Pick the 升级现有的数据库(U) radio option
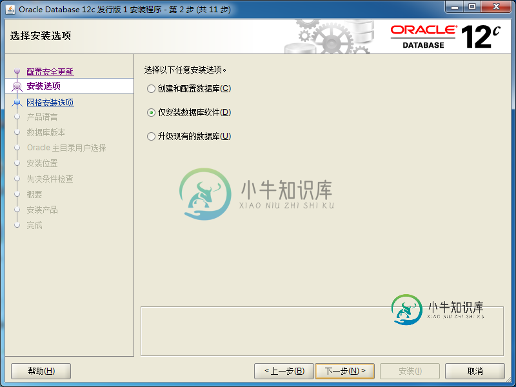Screen dimensions: 516x387 (x=189, y=136)
